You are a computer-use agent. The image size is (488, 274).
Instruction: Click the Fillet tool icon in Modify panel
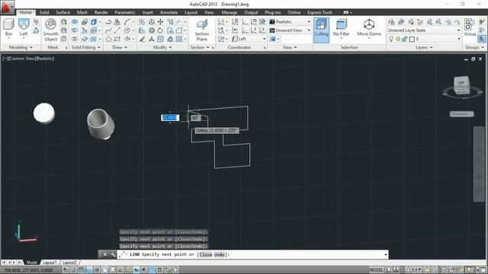(179, 30)
